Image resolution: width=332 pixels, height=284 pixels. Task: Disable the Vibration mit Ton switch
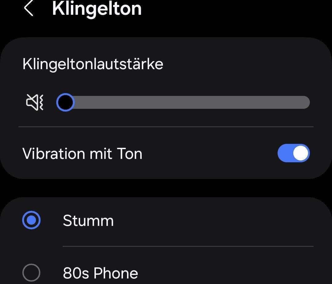tap(293, 153)
